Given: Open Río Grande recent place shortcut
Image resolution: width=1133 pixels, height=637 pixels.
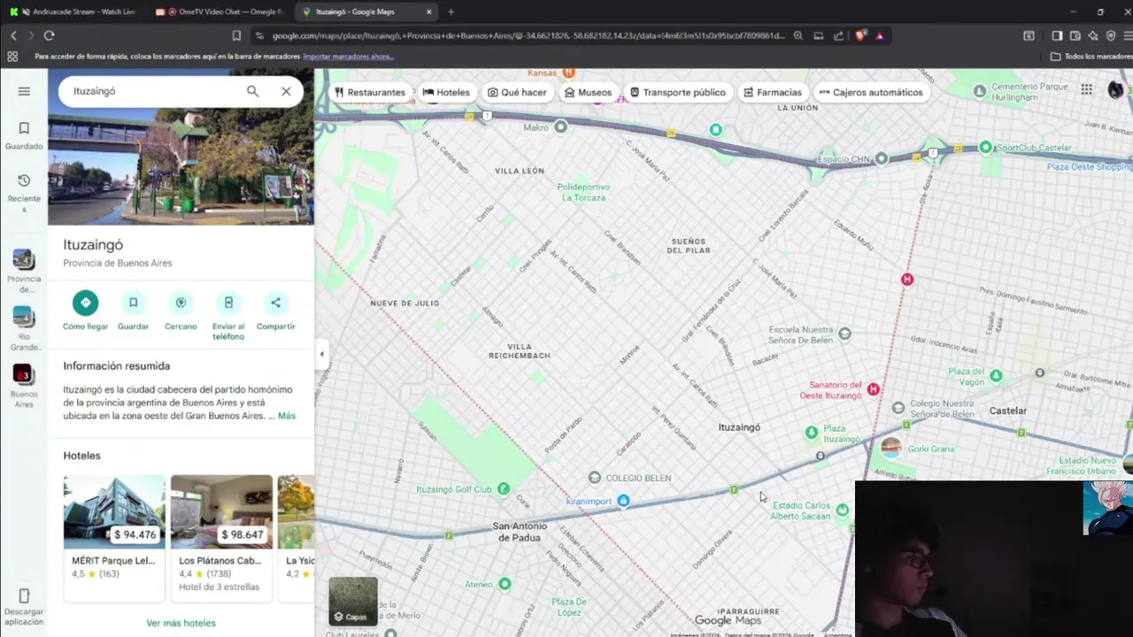Looking at the screenshot, I should pos(24,329).
